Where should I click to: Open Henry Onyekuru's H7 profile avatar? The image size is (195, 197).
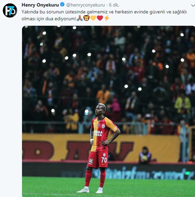(10, 11)
